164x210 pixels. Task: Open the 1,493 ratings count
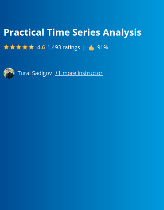64,48
